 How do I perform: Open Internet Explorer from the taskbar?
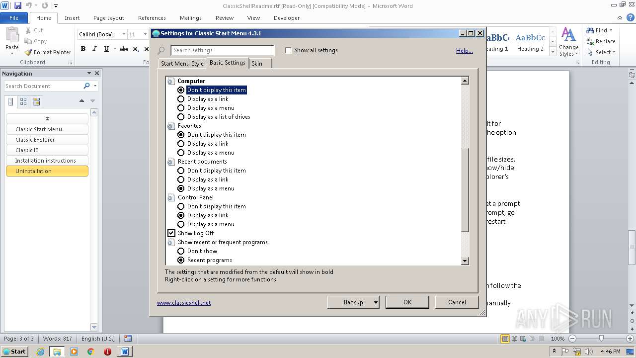(40, 352)
